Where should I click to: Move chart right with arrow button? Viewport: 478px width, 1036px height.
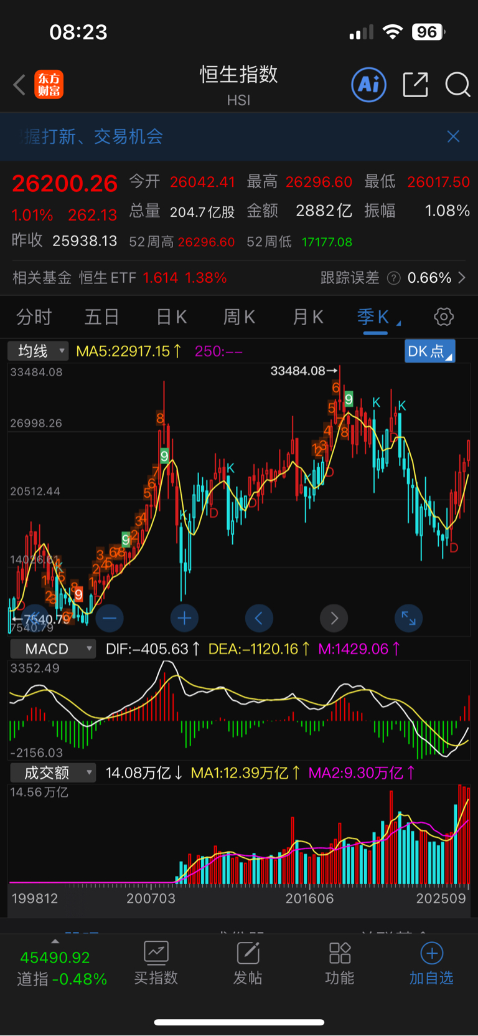click(334, 618)
